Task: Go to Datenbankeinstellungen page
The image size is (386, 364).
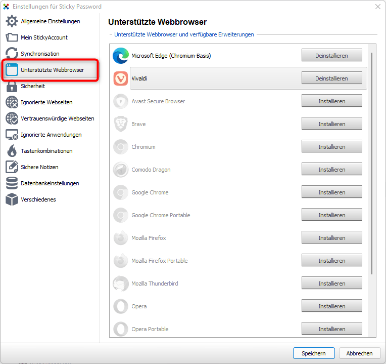Action: tap(50, 183)
